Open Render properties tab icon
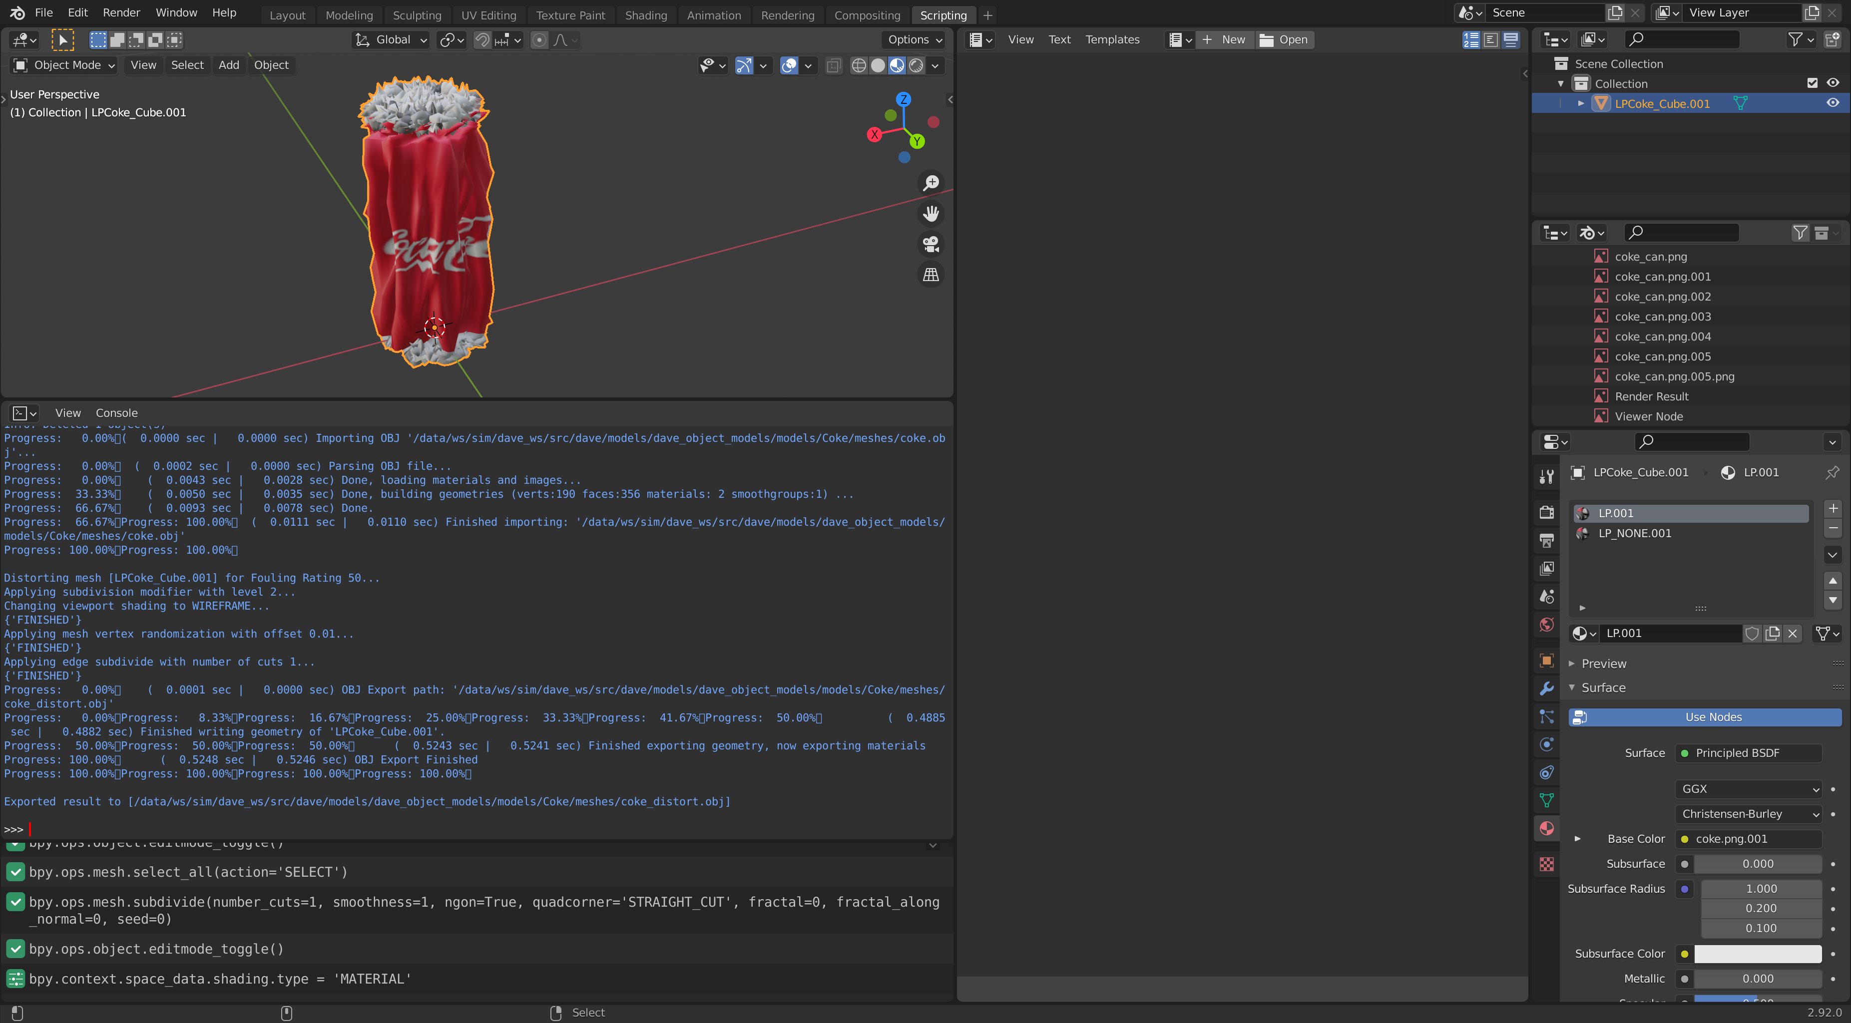 click(1546, 512)
